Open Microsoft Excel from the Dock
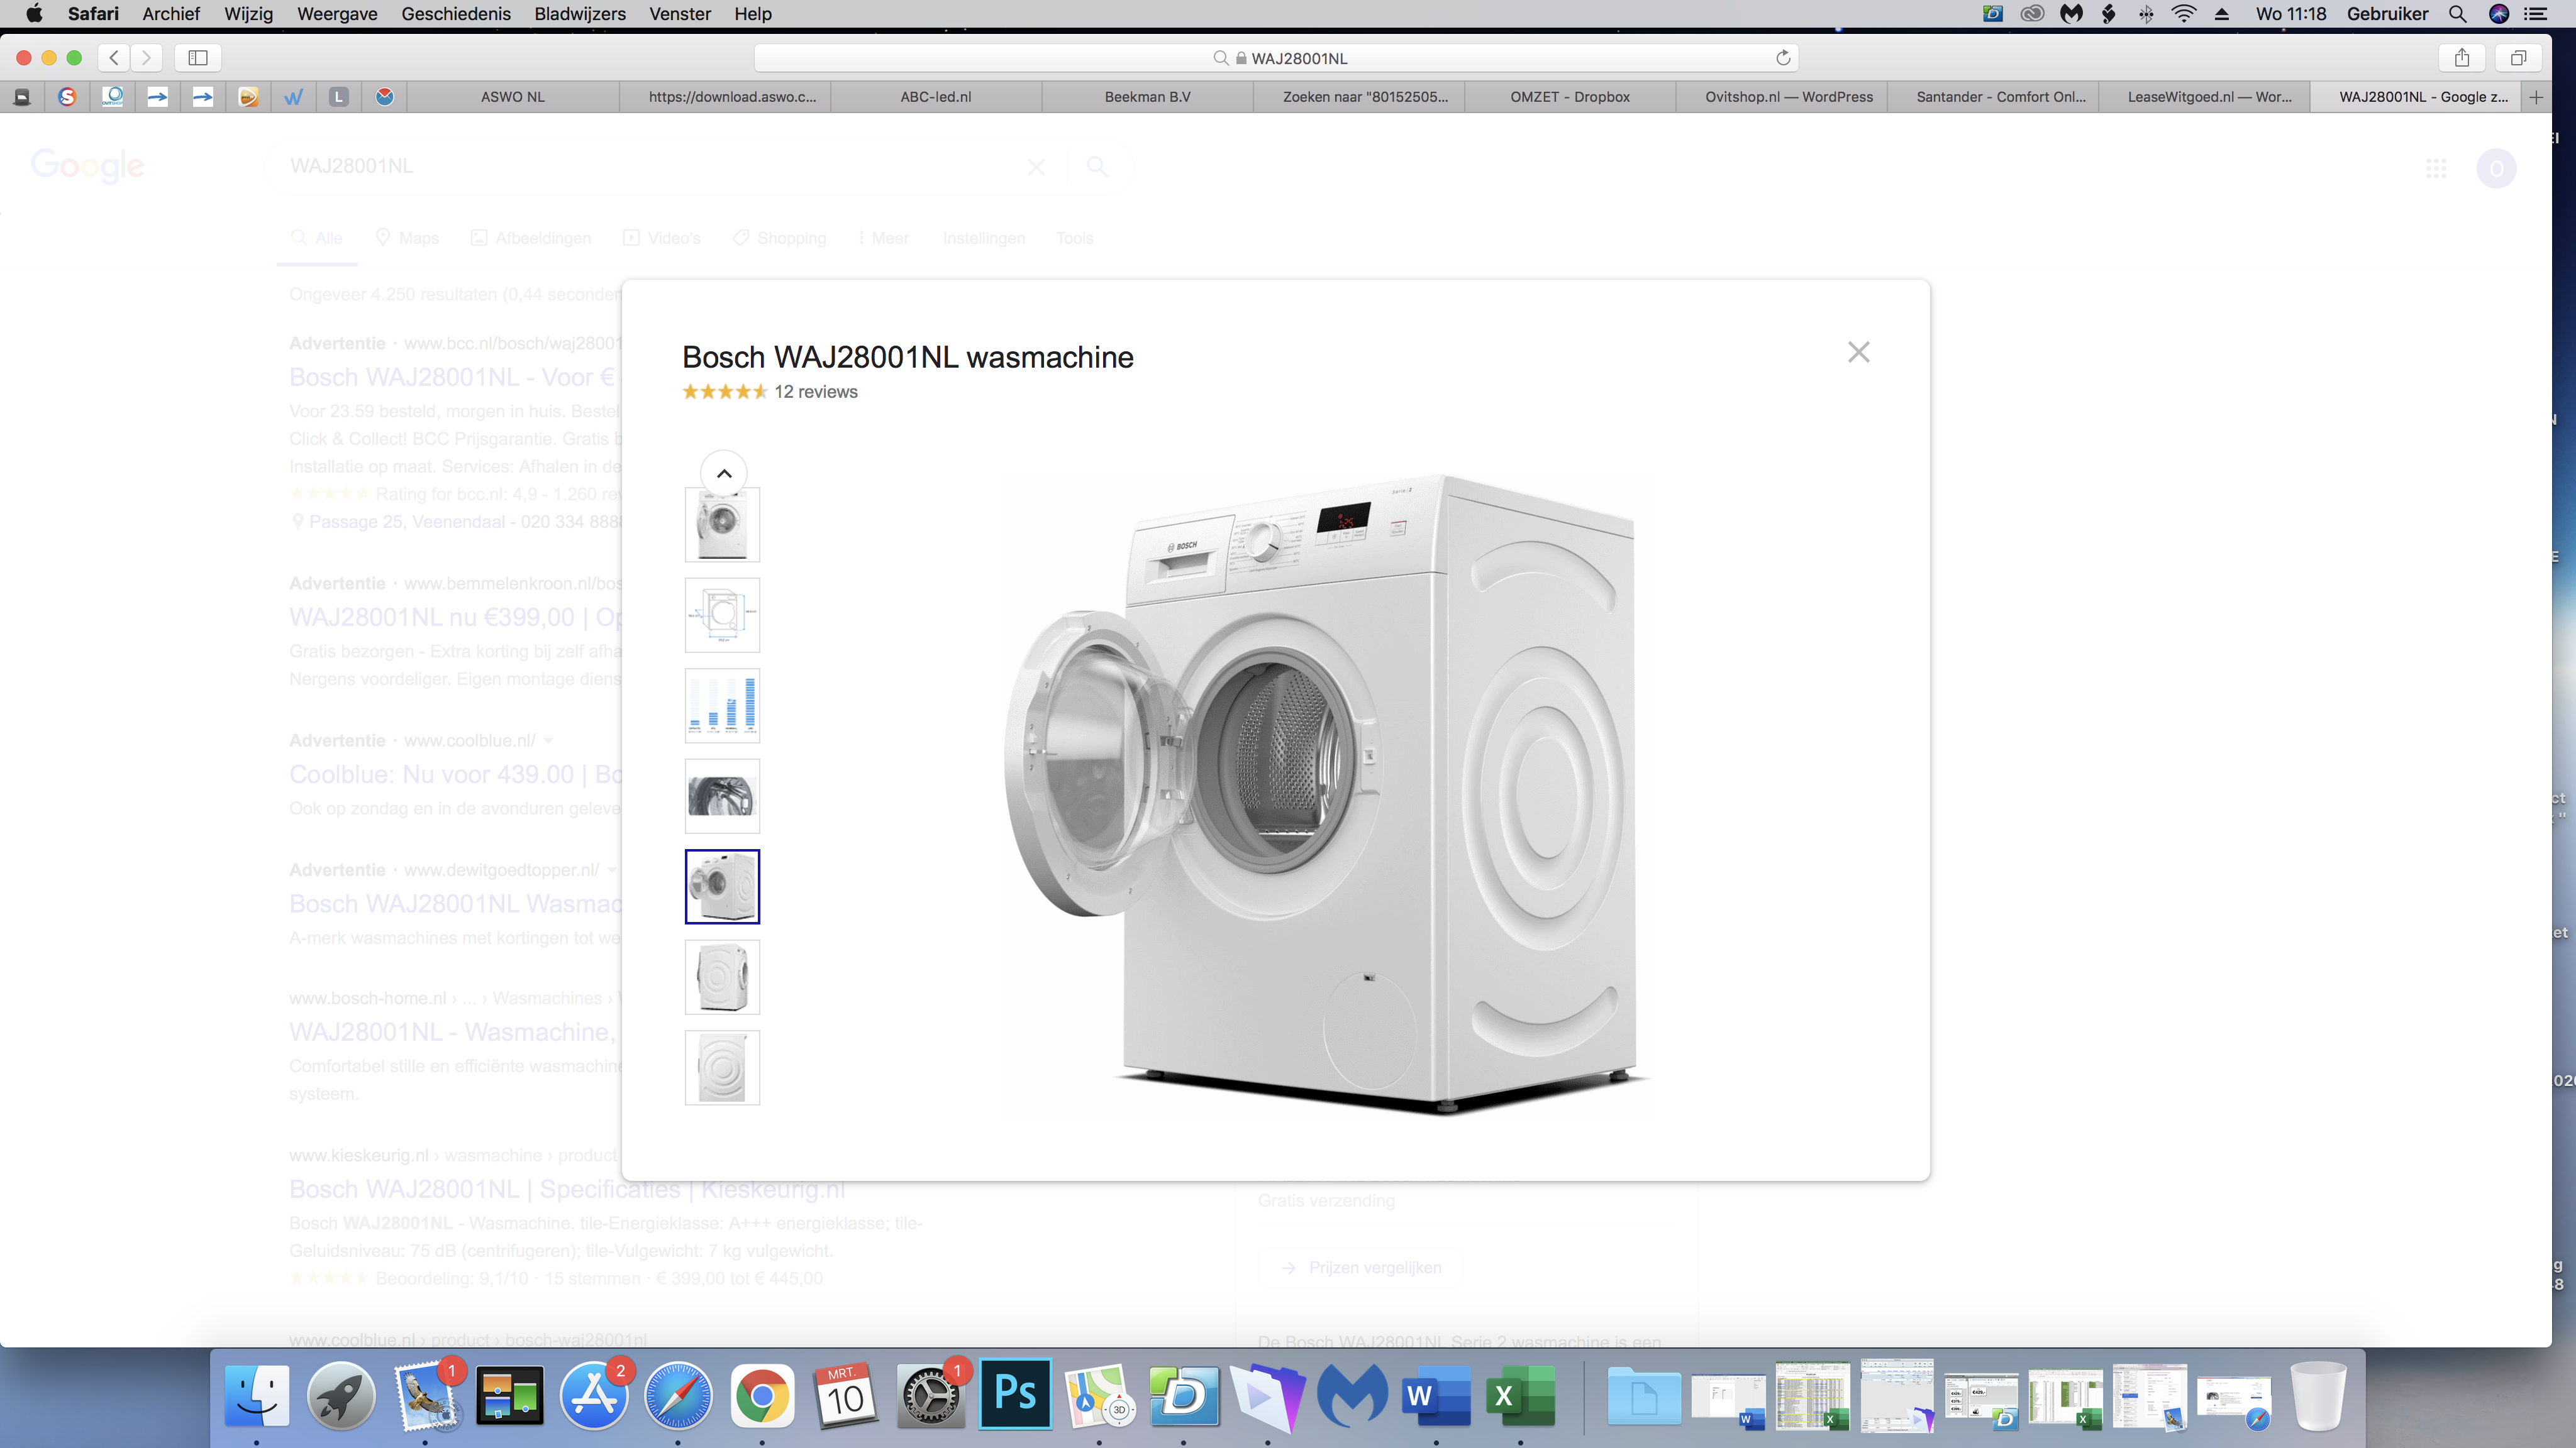The image size is (2576, 1448). pyautogui.click(x=1520, y=1395)
